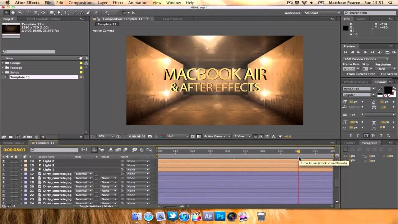
Task: Select the Pen tool
Action: [x=58, y=12]
